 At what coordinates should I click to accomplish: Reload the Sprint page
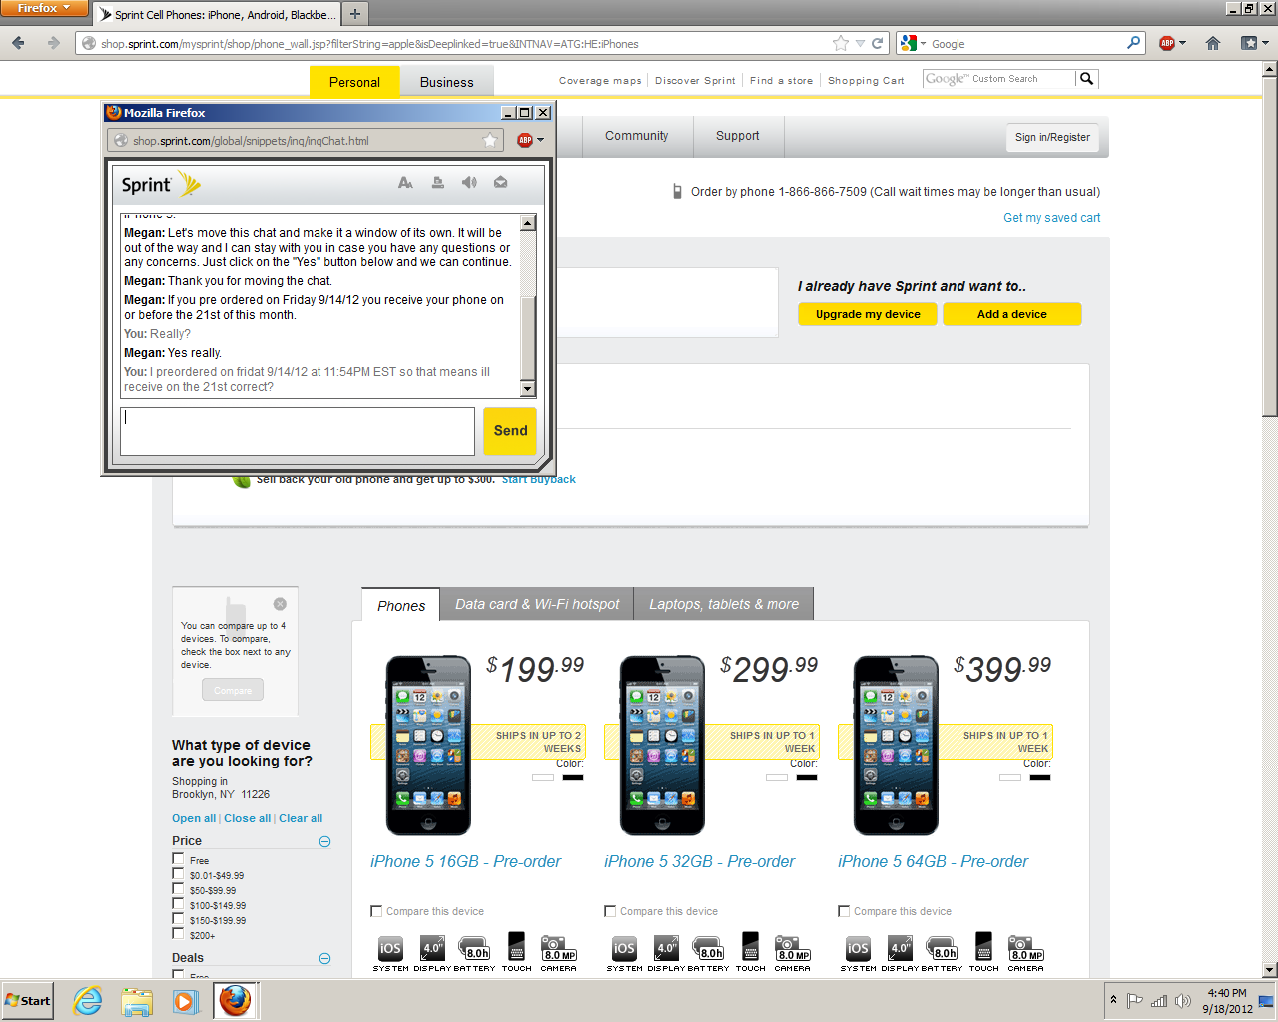[x=878, y=43]
